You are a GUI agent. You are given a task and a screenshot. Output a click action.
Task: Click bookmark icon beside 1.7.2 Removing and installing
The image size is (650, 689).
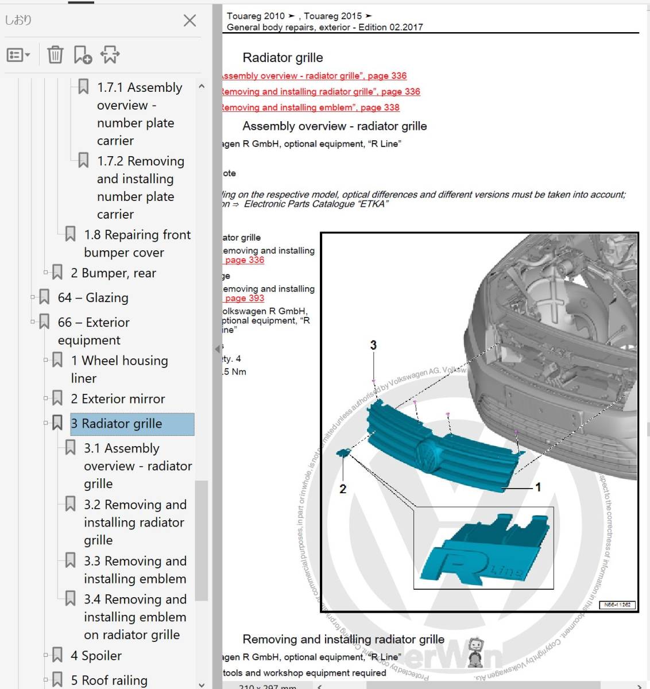click(x=83, y=160)
